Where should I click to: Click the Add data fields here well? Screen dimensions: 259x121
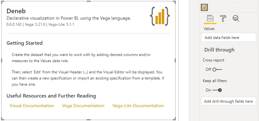228,38
